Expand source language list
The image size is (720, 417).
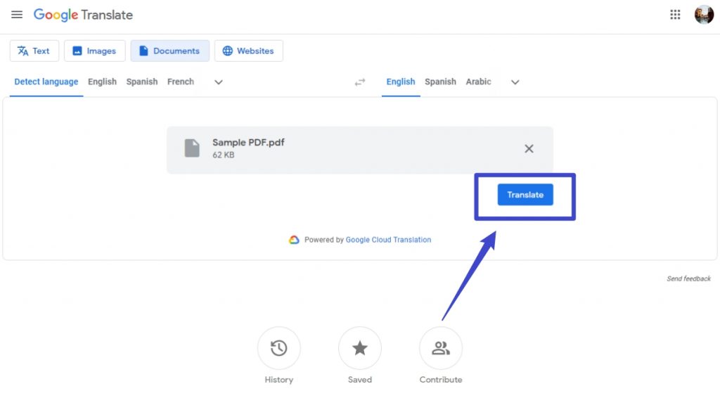click(219, 82)
